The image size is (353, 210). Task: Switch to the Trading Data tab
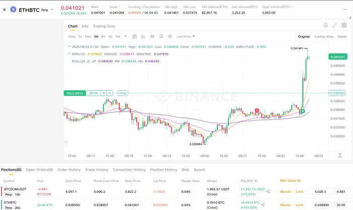pyautogui.click(x=103, y=26)
